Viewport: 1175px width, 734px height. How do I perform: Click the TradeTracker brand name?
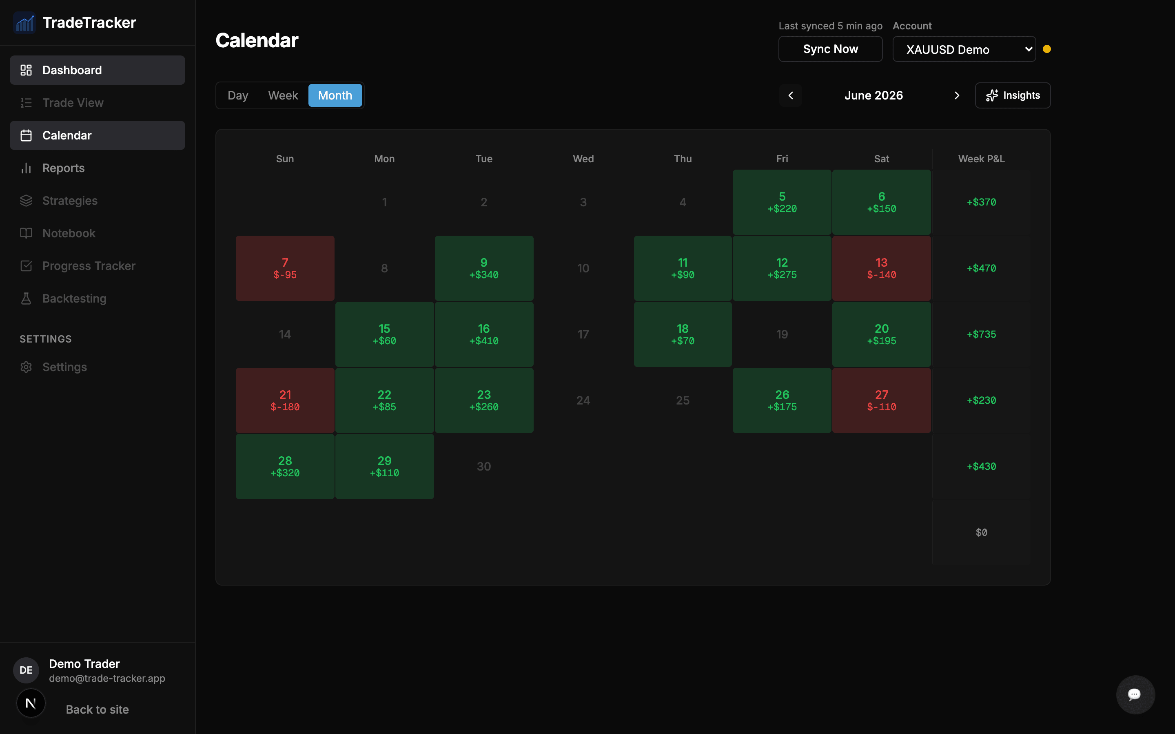click(89, 22)
